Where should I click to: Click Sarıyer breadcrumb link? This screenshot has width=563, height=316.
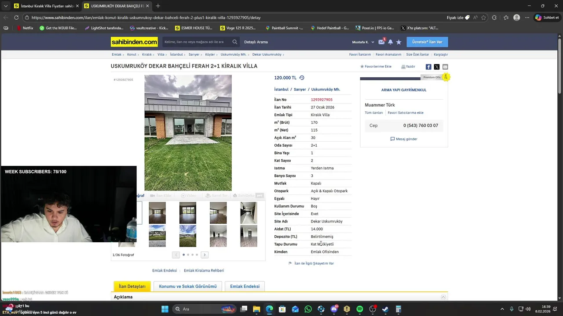click(194, 54)
